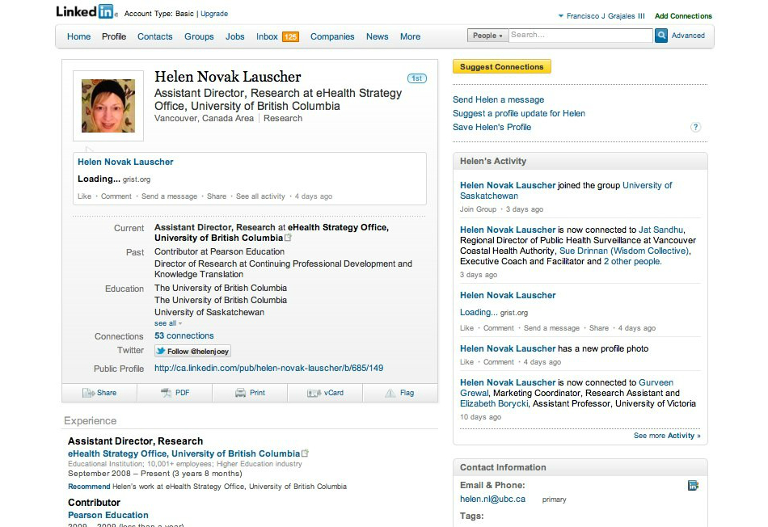Click 'Send Helen a message' link
Viewport: 768px width, 527px height.
point(498,99)
